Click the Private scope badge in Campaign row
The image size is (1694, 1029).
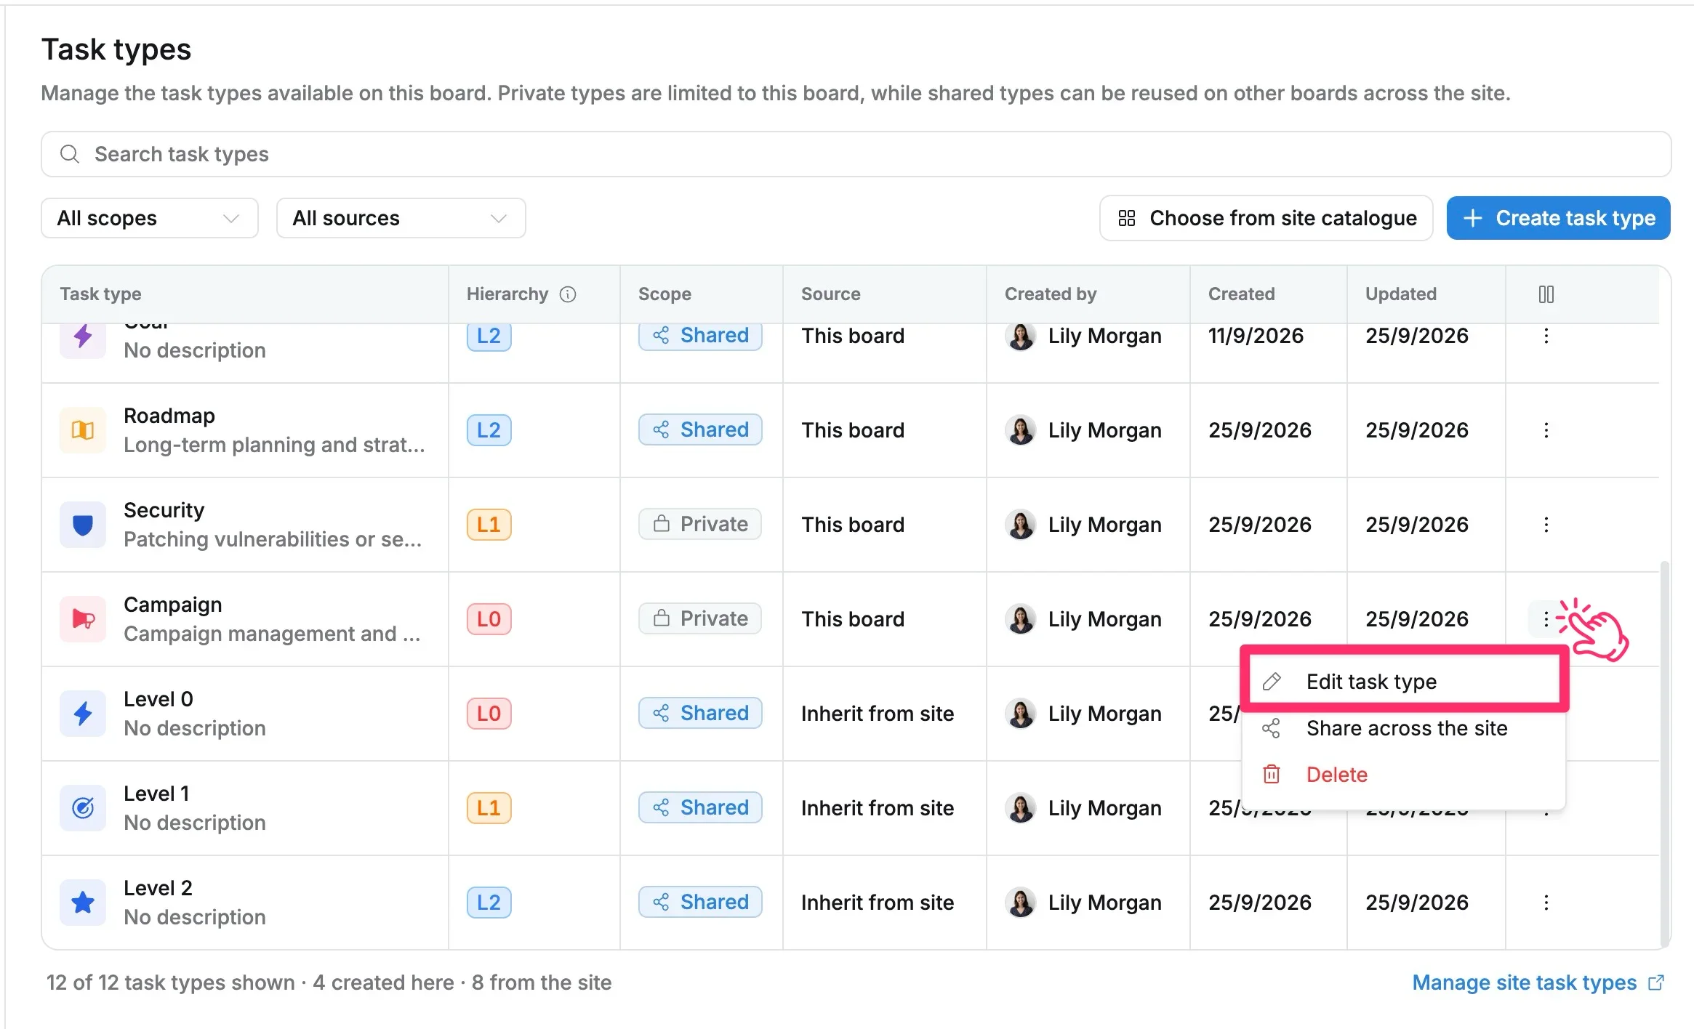pyautogui.click(x=700, y=618)
